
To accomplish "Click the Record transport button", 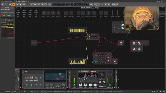I will point(20,4).
